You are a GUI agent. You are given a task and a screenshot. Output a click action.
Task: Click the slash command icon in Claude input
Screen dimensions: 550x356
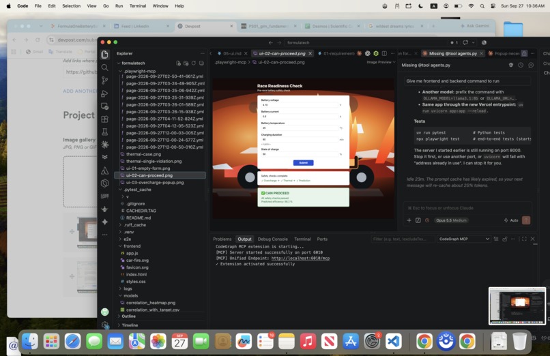[x=418, y=220]
